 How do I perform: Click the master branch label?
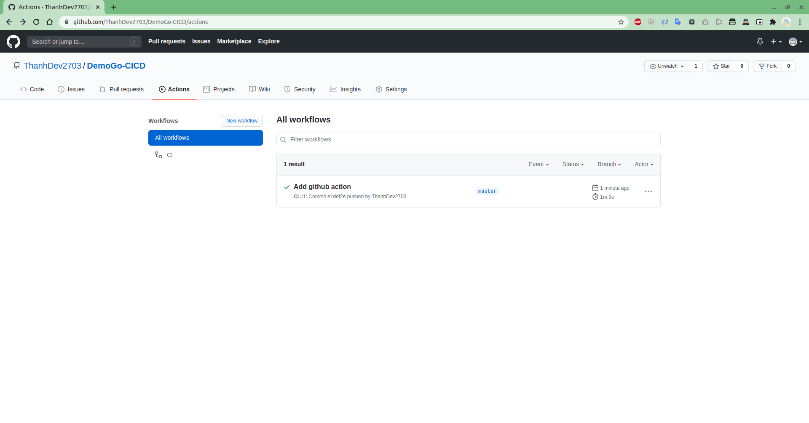click(x=487, y=191)
